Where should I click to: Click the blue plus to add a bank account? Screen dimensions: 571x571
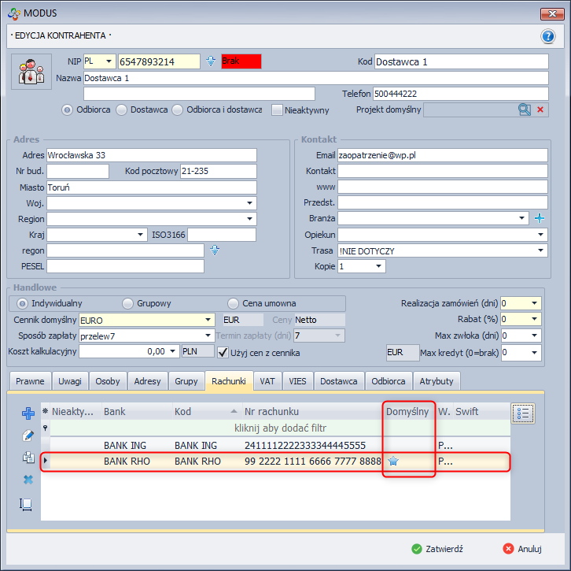28,413
